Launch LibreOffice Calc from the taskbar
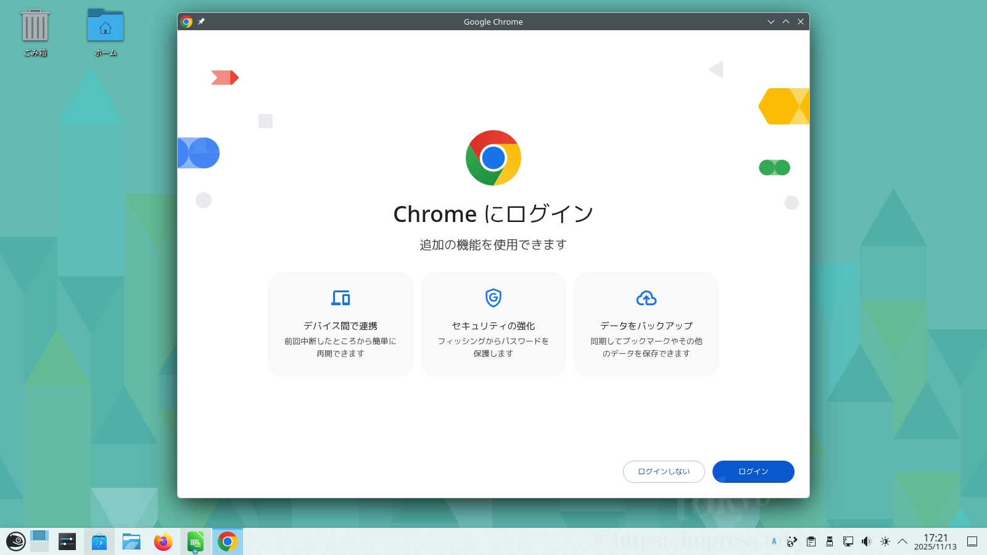This screenshot has width=987, height=555. tap(196, 541)
